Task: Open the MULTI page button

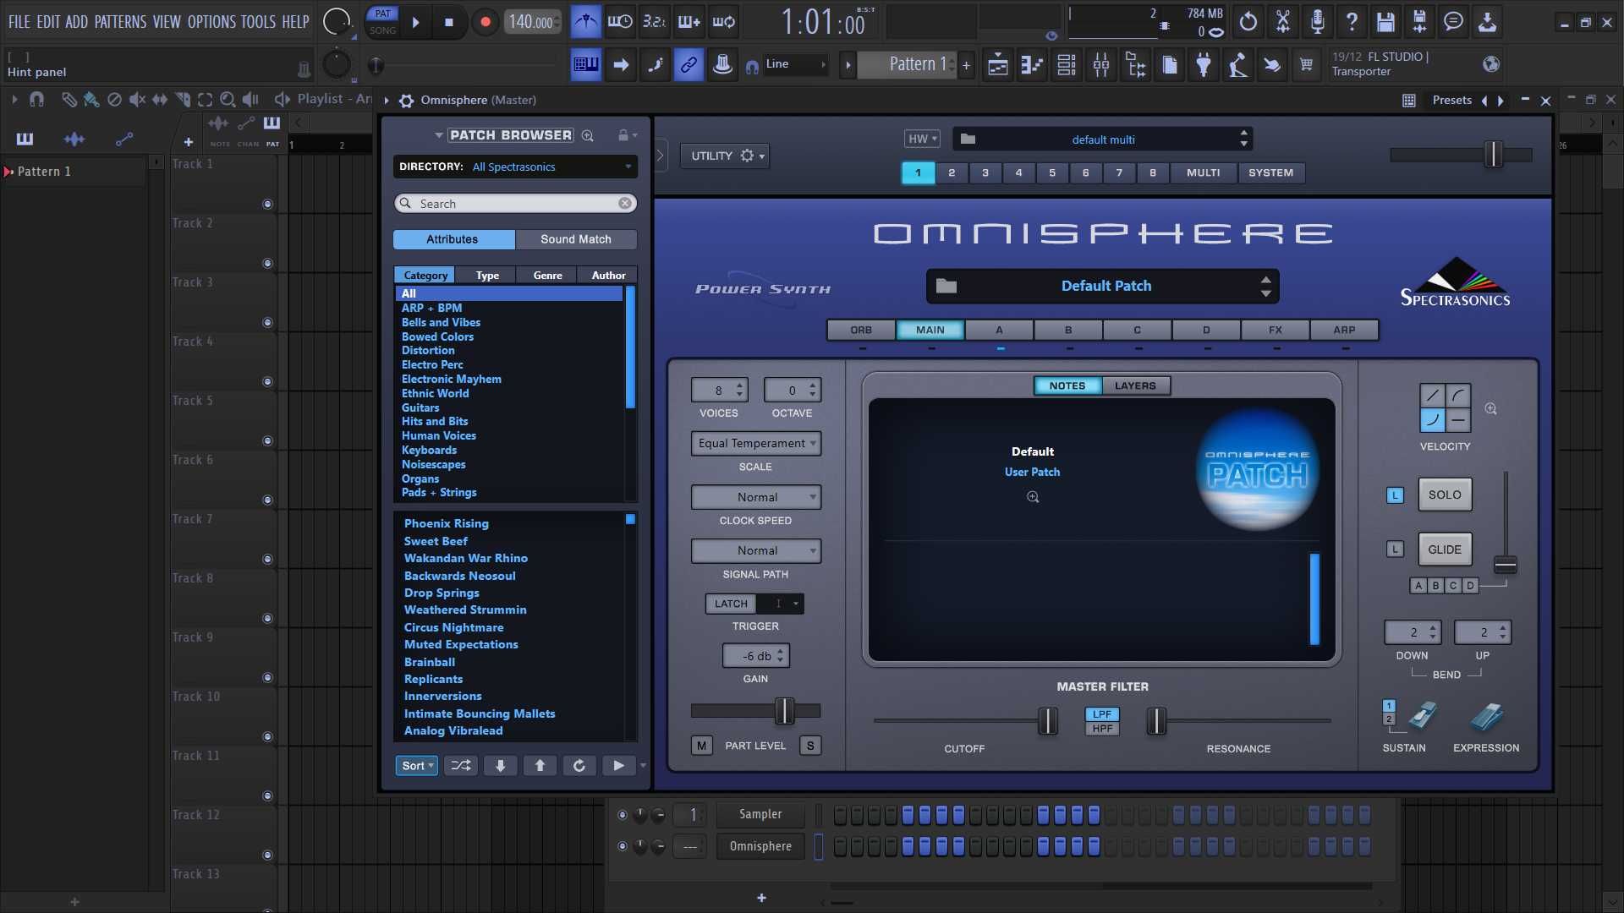Action: pos(1203,172)
